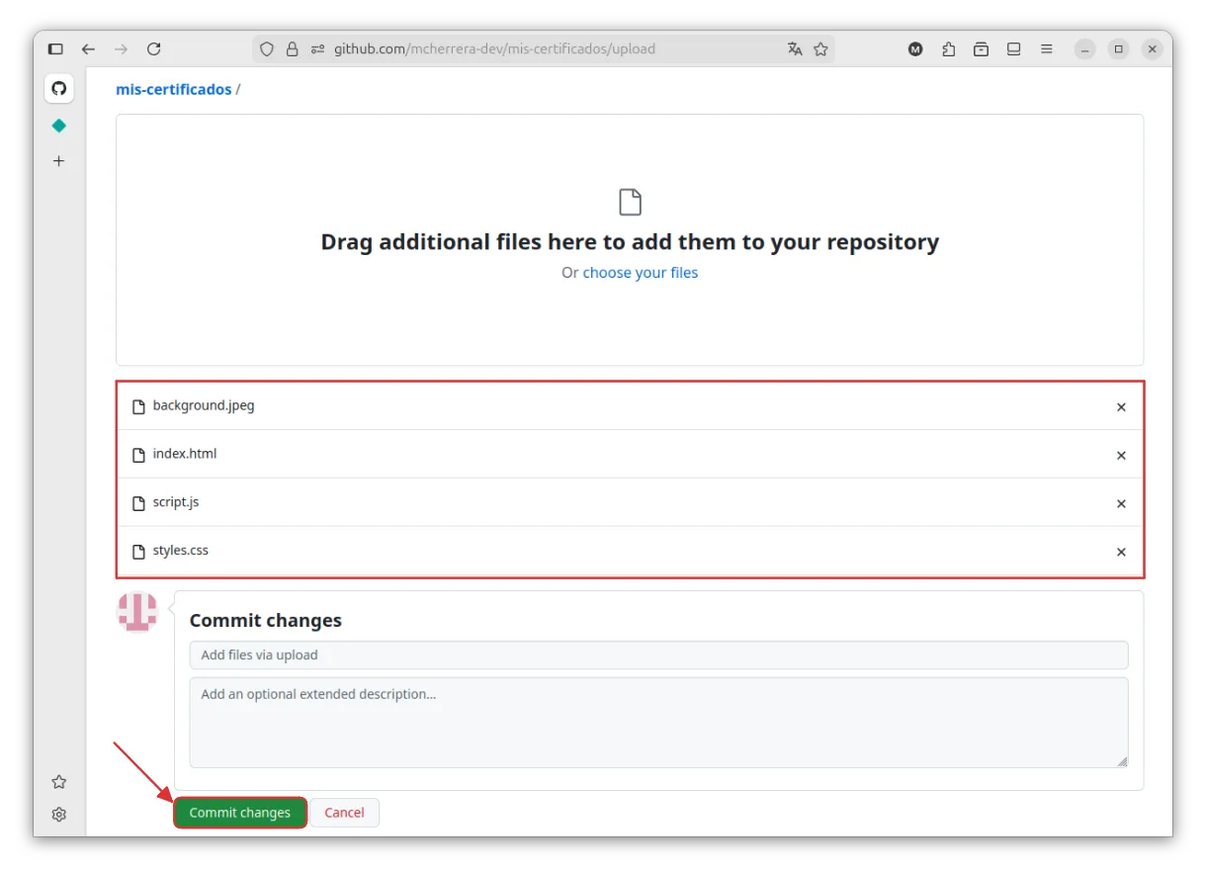Screen dimensions: 1206x872
Task: Remove index.html from upload list
Action: [1121, 455]
